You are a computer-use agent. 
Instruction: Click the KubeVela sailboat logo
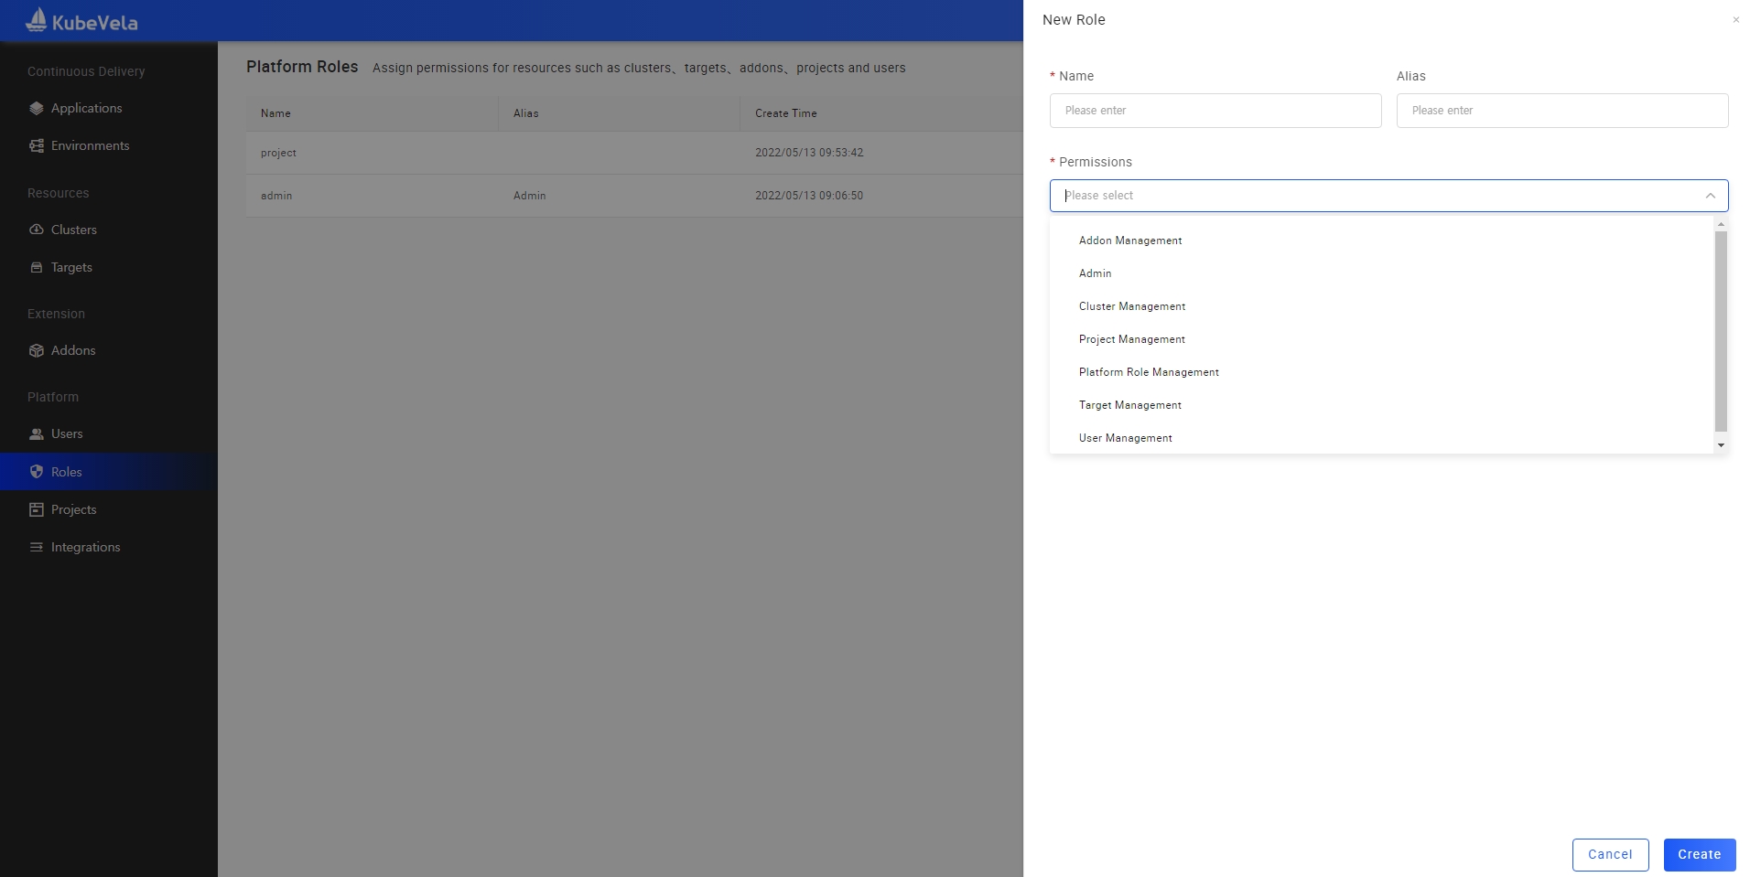click(x=37, y=20)
